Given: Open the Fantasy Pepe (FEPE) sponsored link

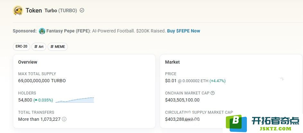Looking at the screenshot, I should click(x=68, y=31).
